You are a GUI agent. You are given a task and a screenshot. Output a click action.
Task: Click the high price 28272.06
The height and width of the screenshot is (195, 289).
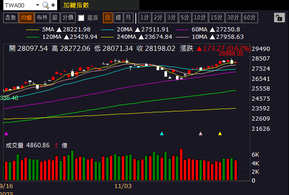75,49
